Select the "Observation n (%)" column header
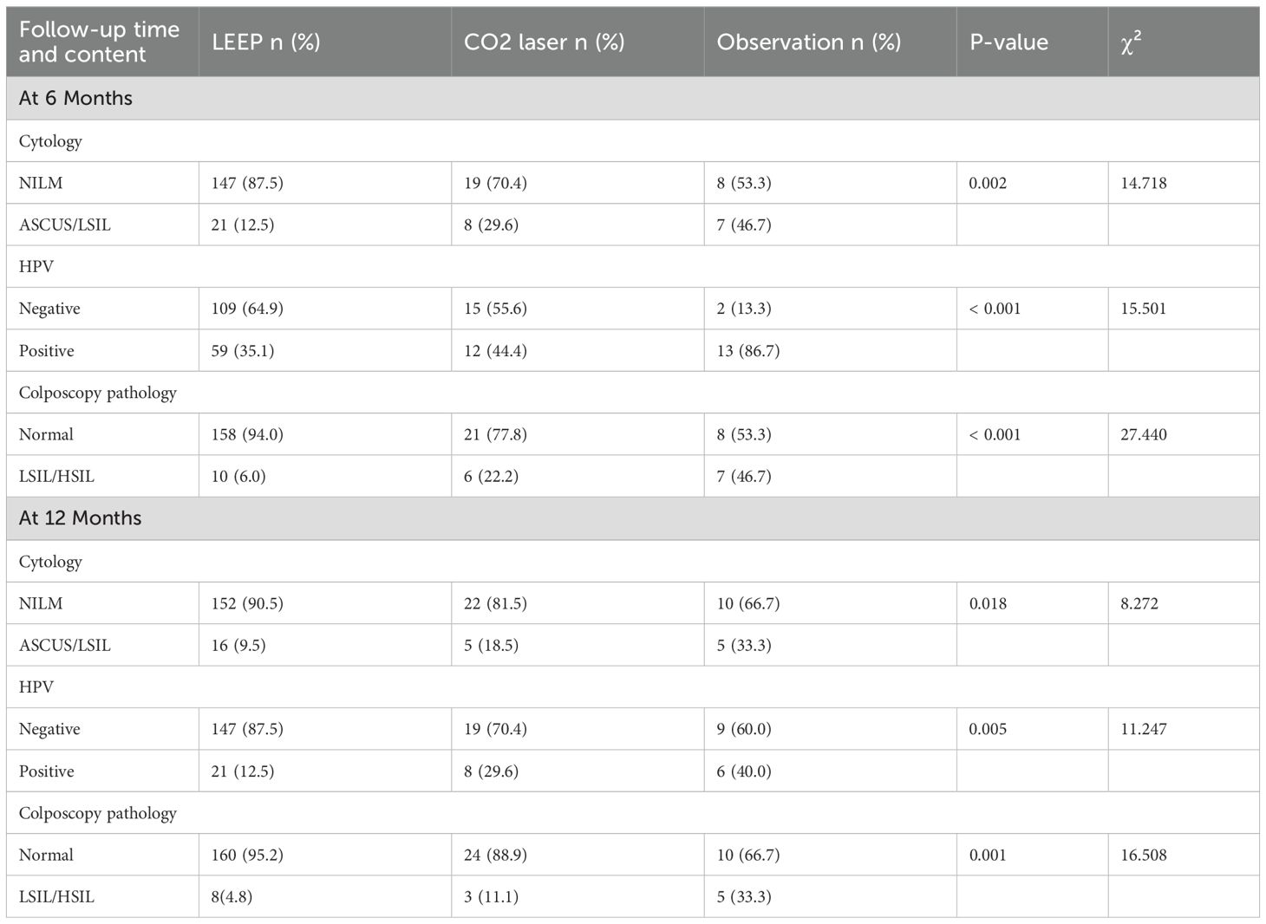The image size is (1266, 924). click(x=808, y=42)
